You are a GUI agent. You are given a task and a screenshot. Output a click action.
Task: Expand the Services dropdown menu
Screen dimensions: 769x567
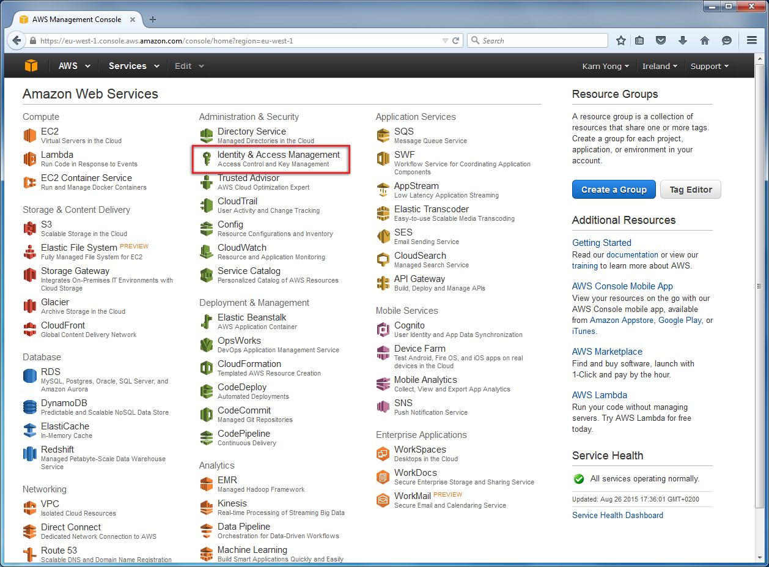pyautogui.click(x=134, y=66)
